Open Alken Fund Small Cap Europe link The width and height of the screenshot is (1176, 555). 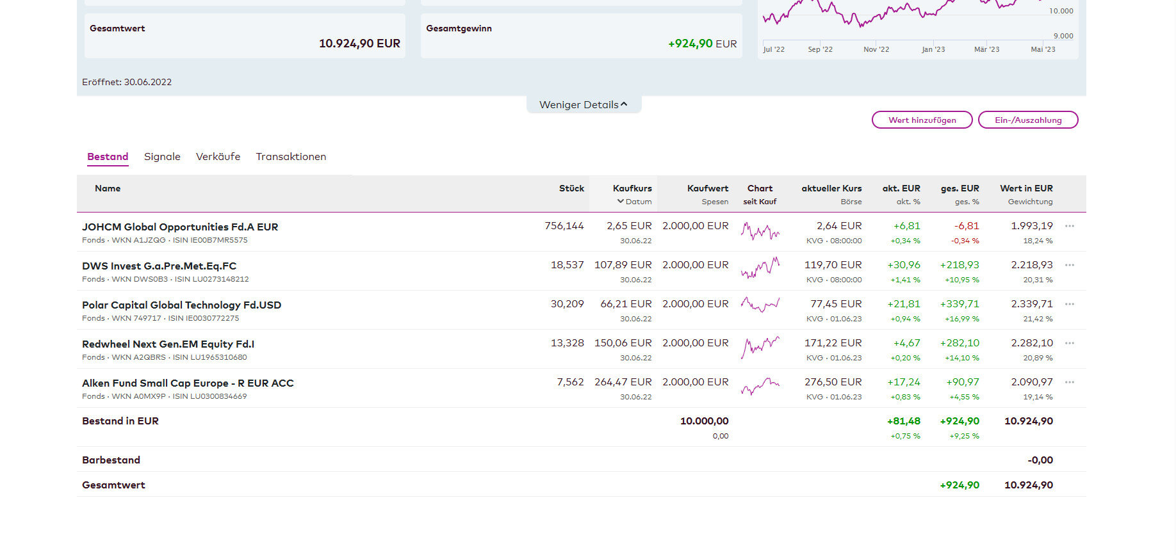point(188,383)
